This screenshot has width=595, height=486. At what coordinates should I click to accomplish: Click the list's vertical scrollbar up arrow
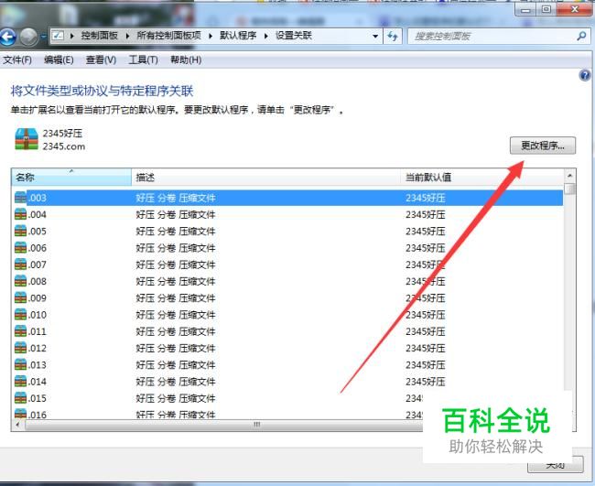[x=569, y=176]
